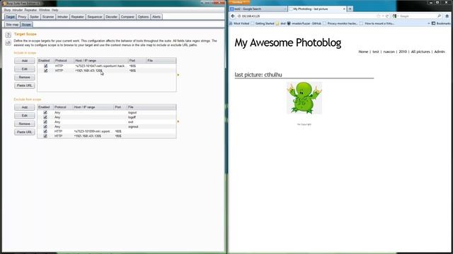Screen dimensions: 453x254
Task: Click Remove in Exclude from scope section
Action: click(x=25, y=123)
